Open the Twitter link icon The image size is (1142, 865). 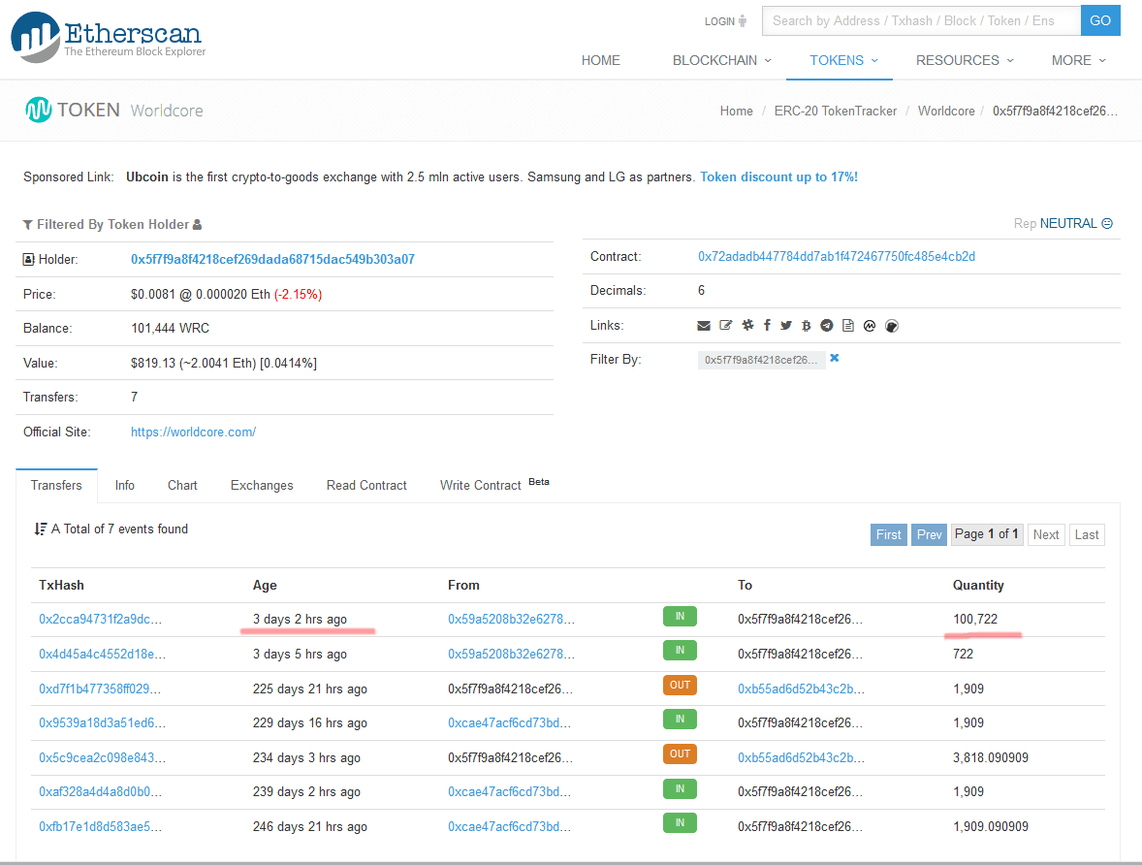pos(786,325)
